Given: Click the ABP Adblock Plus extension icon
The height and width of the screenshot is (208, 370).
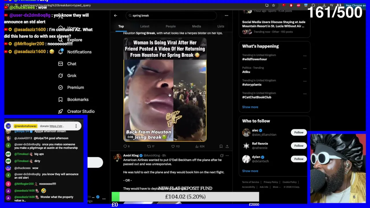Looking at the screenshot, I should (x=298, y=5).
